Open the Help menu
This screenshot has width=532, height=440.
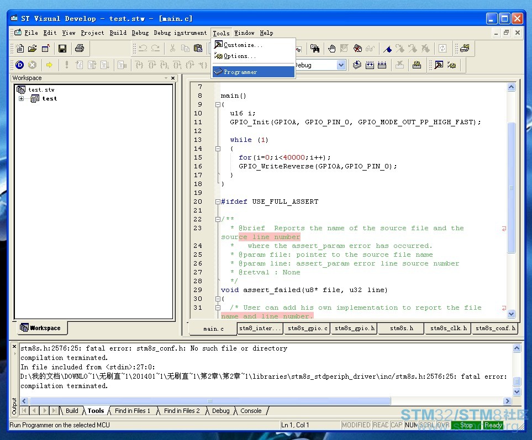pos(266,33)
